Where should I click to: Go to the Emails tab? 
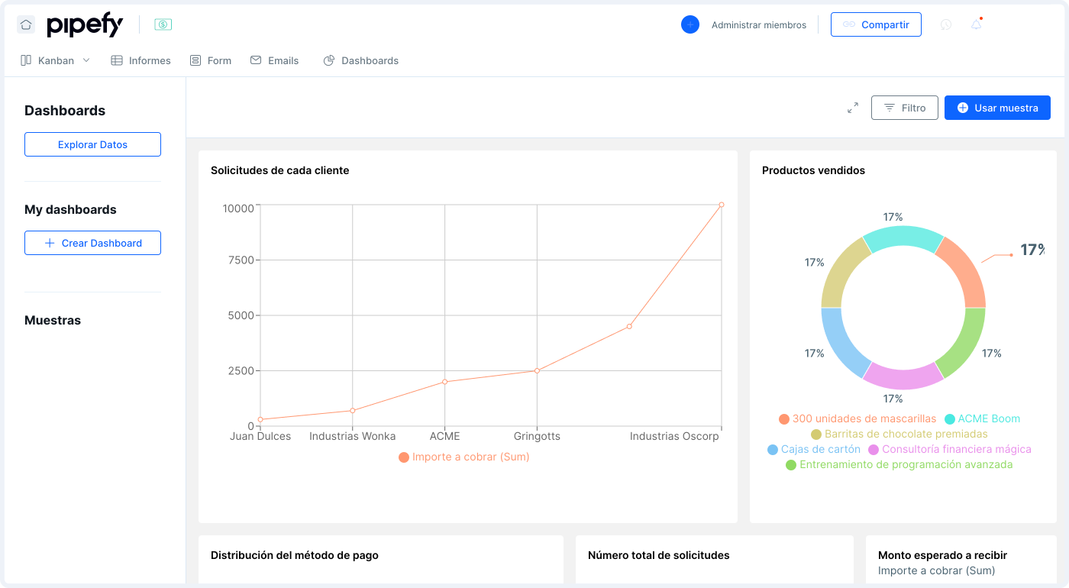click(275, 60)
